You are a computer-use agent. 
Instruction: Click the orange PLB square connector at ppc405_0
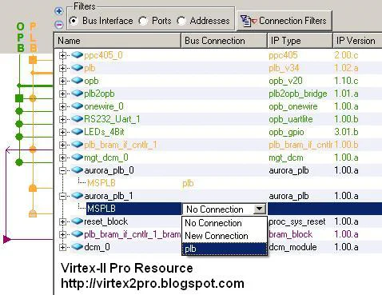(33, 60)
